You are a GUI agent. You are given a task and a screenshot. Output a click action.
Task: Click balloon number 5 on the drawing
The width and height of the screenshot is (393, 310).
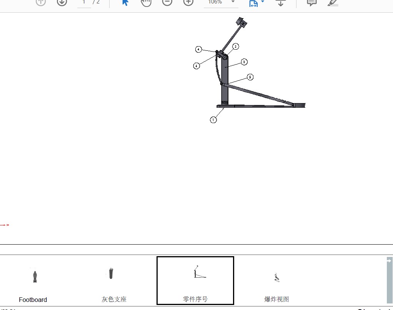[251, 77]
